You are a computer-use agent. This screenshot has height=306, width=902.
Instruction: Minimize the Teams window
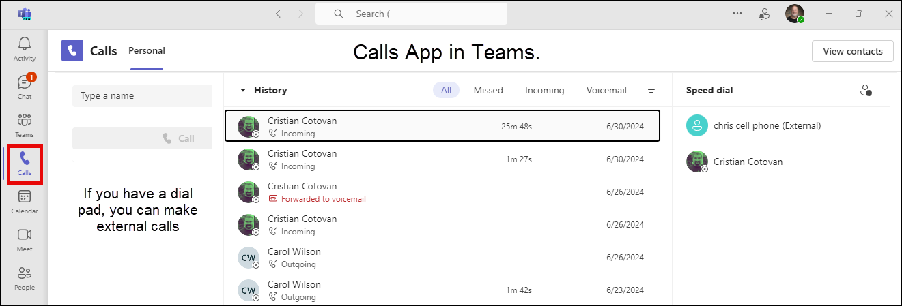pyautogui.click(x=828, y=14)
